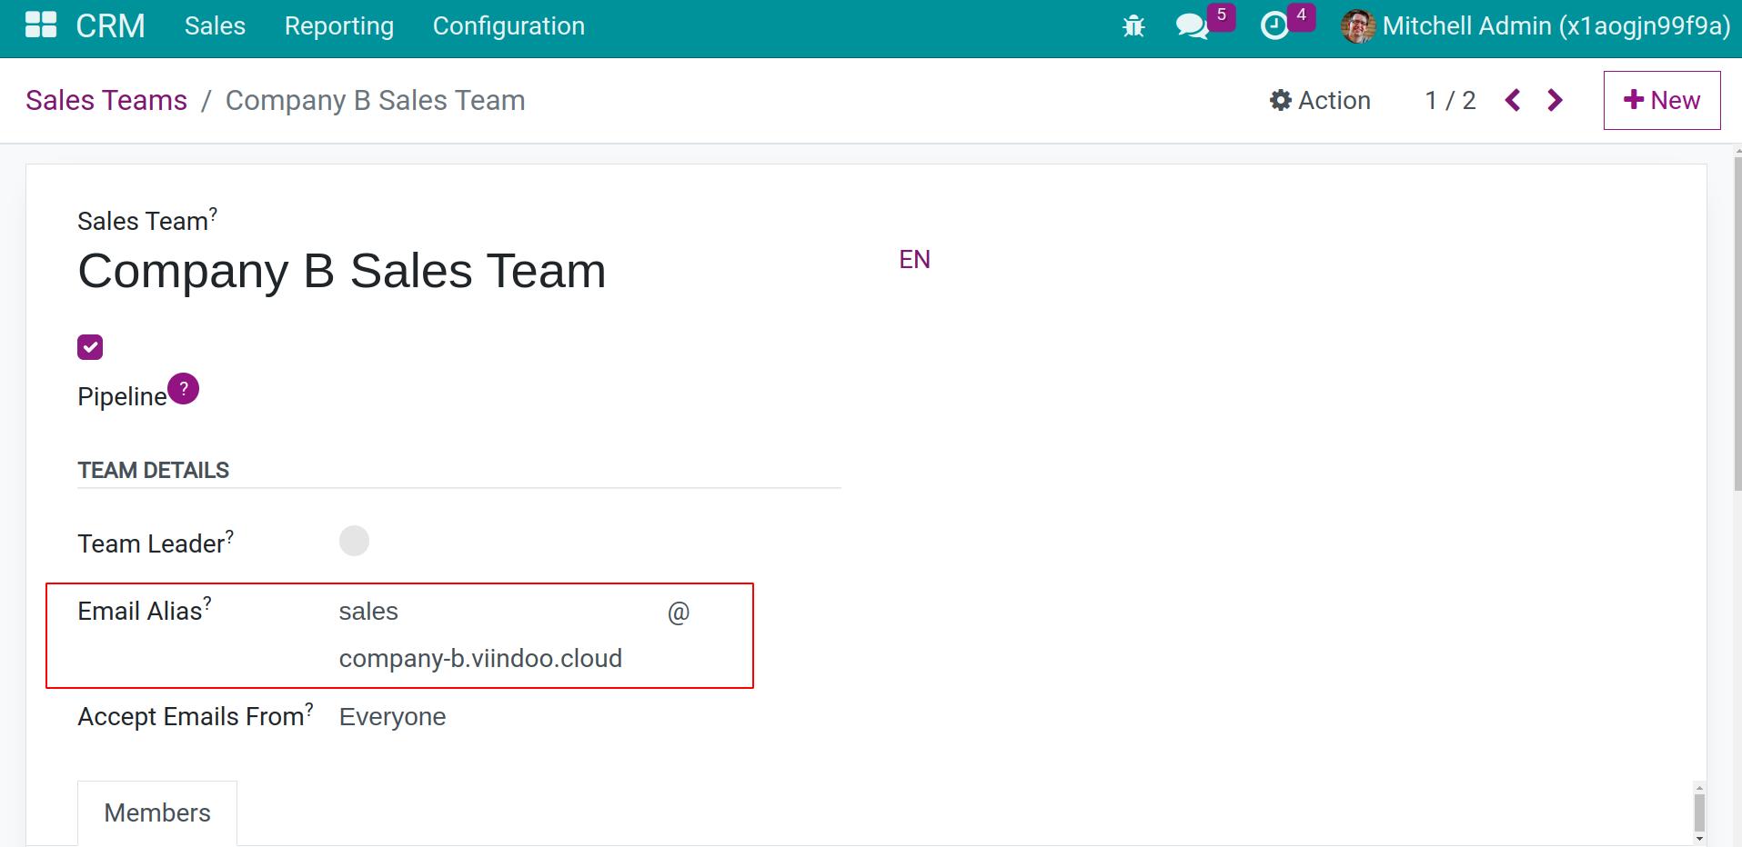Screen dimensions: 1742x847
Task: Open the apps grid home menu icon
Action: pos(41,25)
